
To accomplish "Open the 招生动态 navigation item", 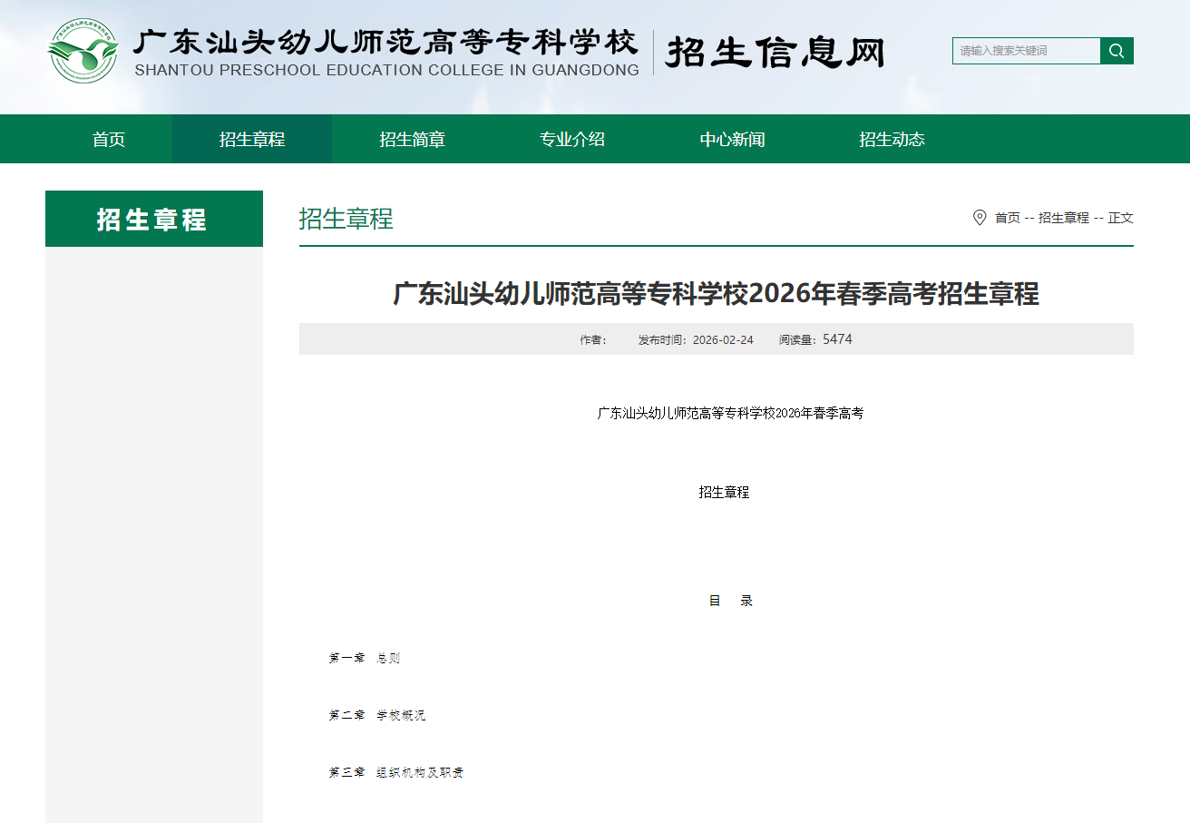I will (x=892, y=139).
